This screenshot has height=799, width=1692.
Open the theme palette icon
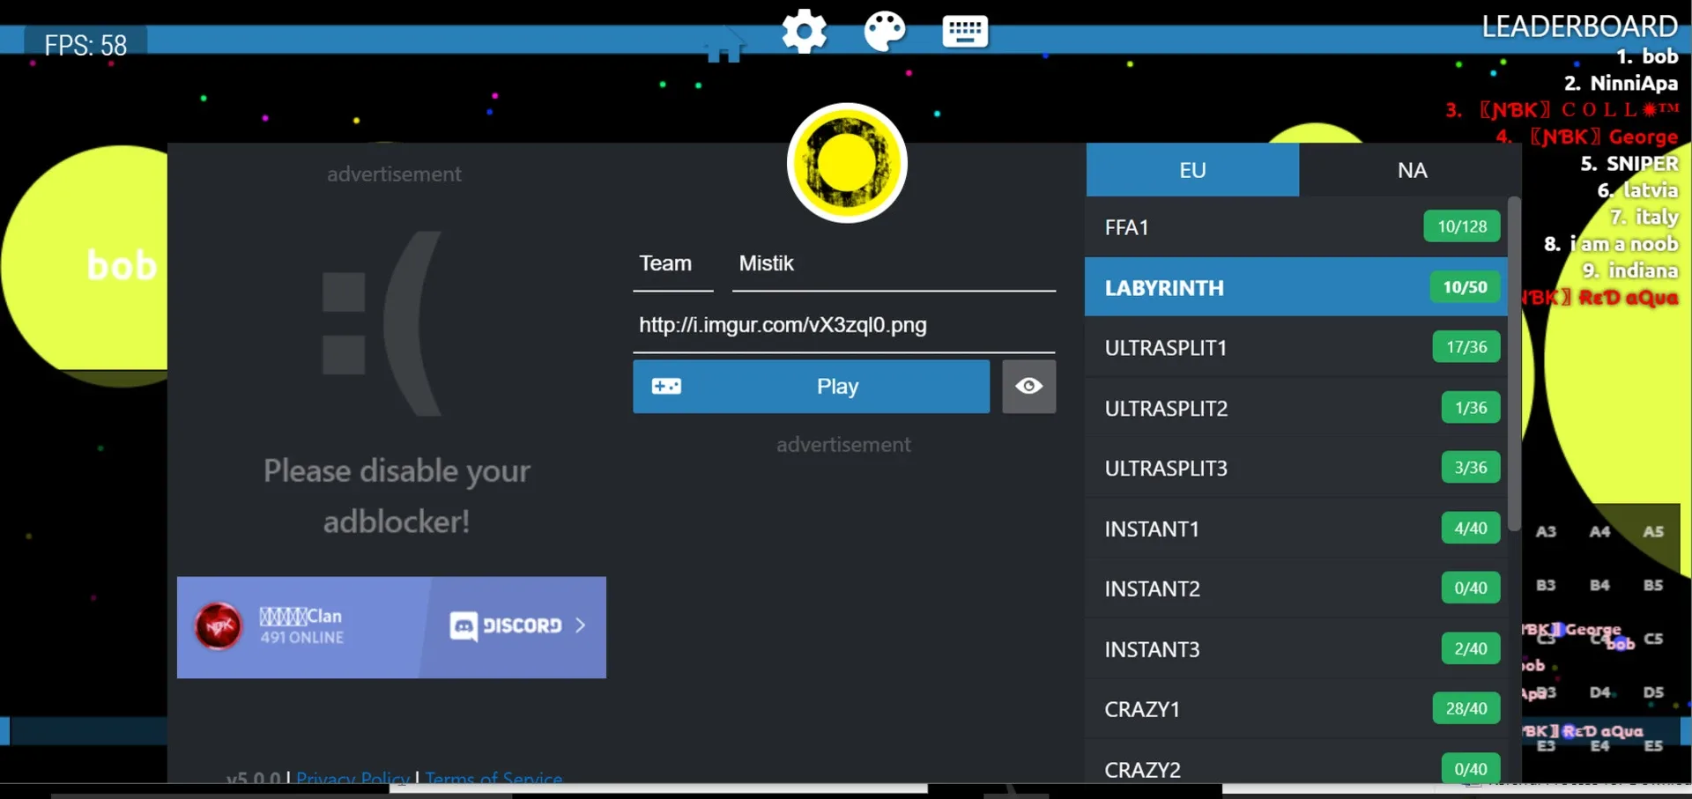[x=884, y=32]
